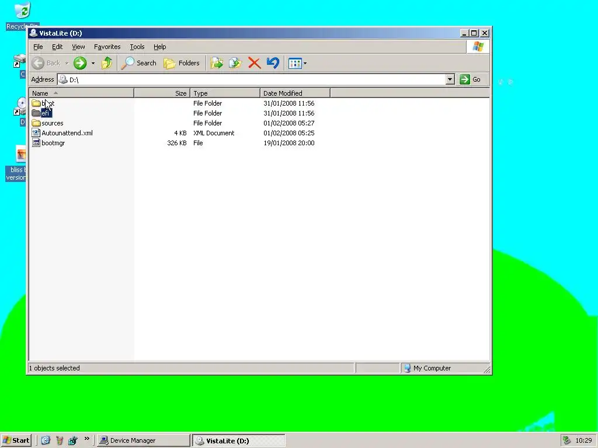Click first Quick Launch icon on taskbar
598x448 pixels.
(46, 440)
